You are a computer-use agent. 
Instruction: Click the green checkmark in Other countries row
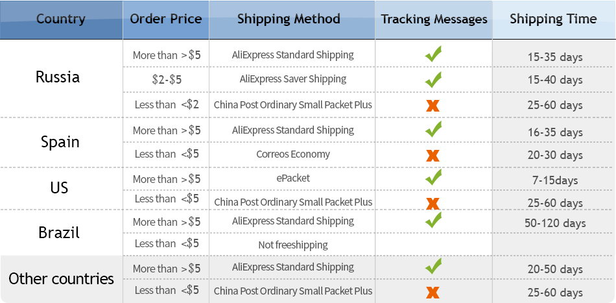[433, 265]
